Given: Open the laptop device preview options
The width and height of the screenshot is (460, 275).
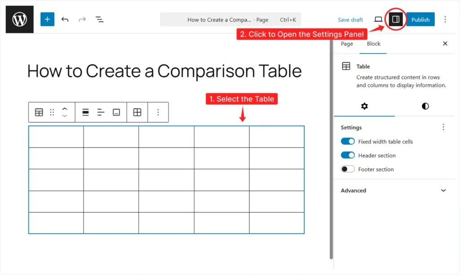Looking at the screenshot, I should (x=378, y=19).
